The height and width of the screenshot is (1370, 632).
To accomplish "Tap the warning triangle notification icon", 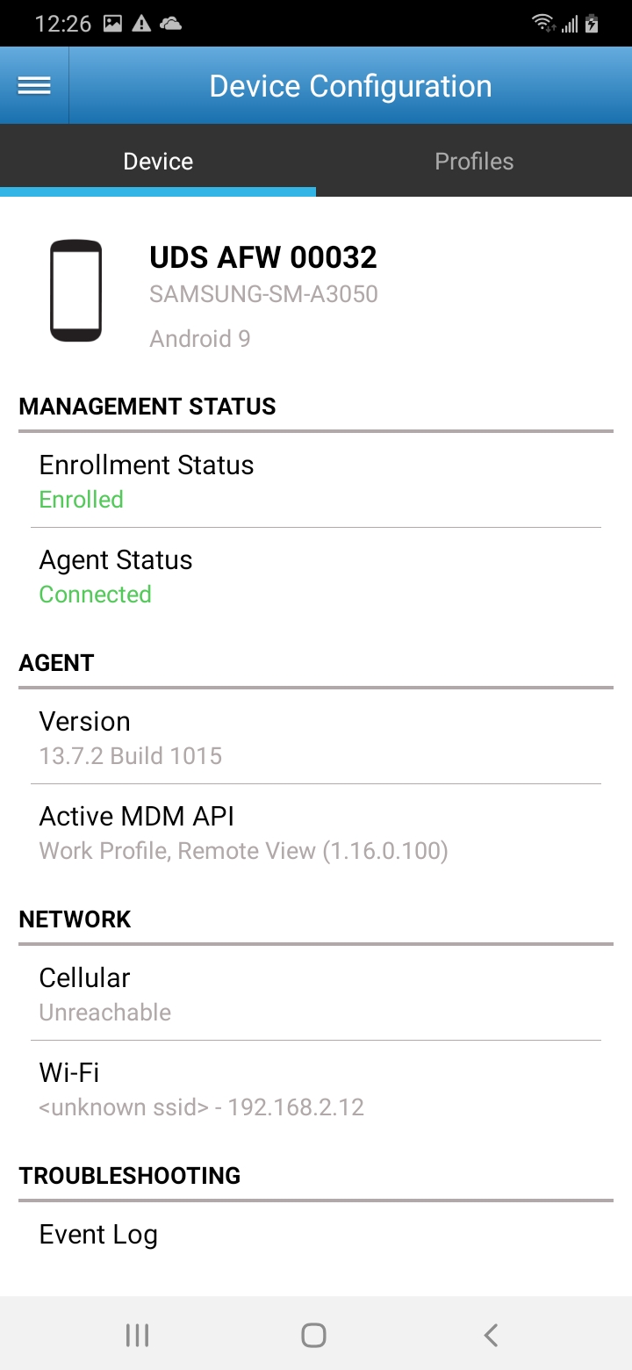I will tap(141, 24).
